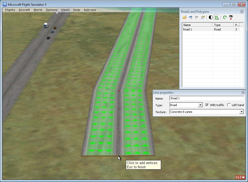Click the red vertex marker on the road
The width and height of the screenshot is (248, 182).
tap(119, 91)
